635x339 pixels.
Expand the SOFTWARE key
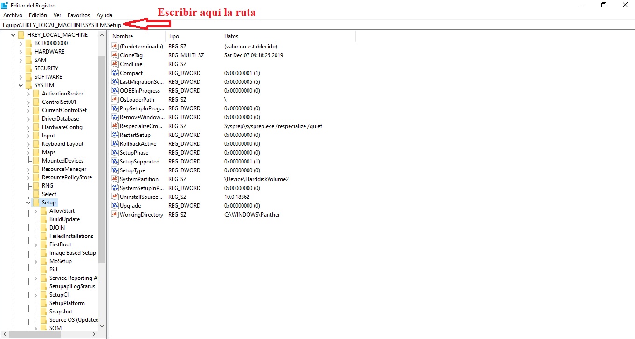tap(21, 77)
